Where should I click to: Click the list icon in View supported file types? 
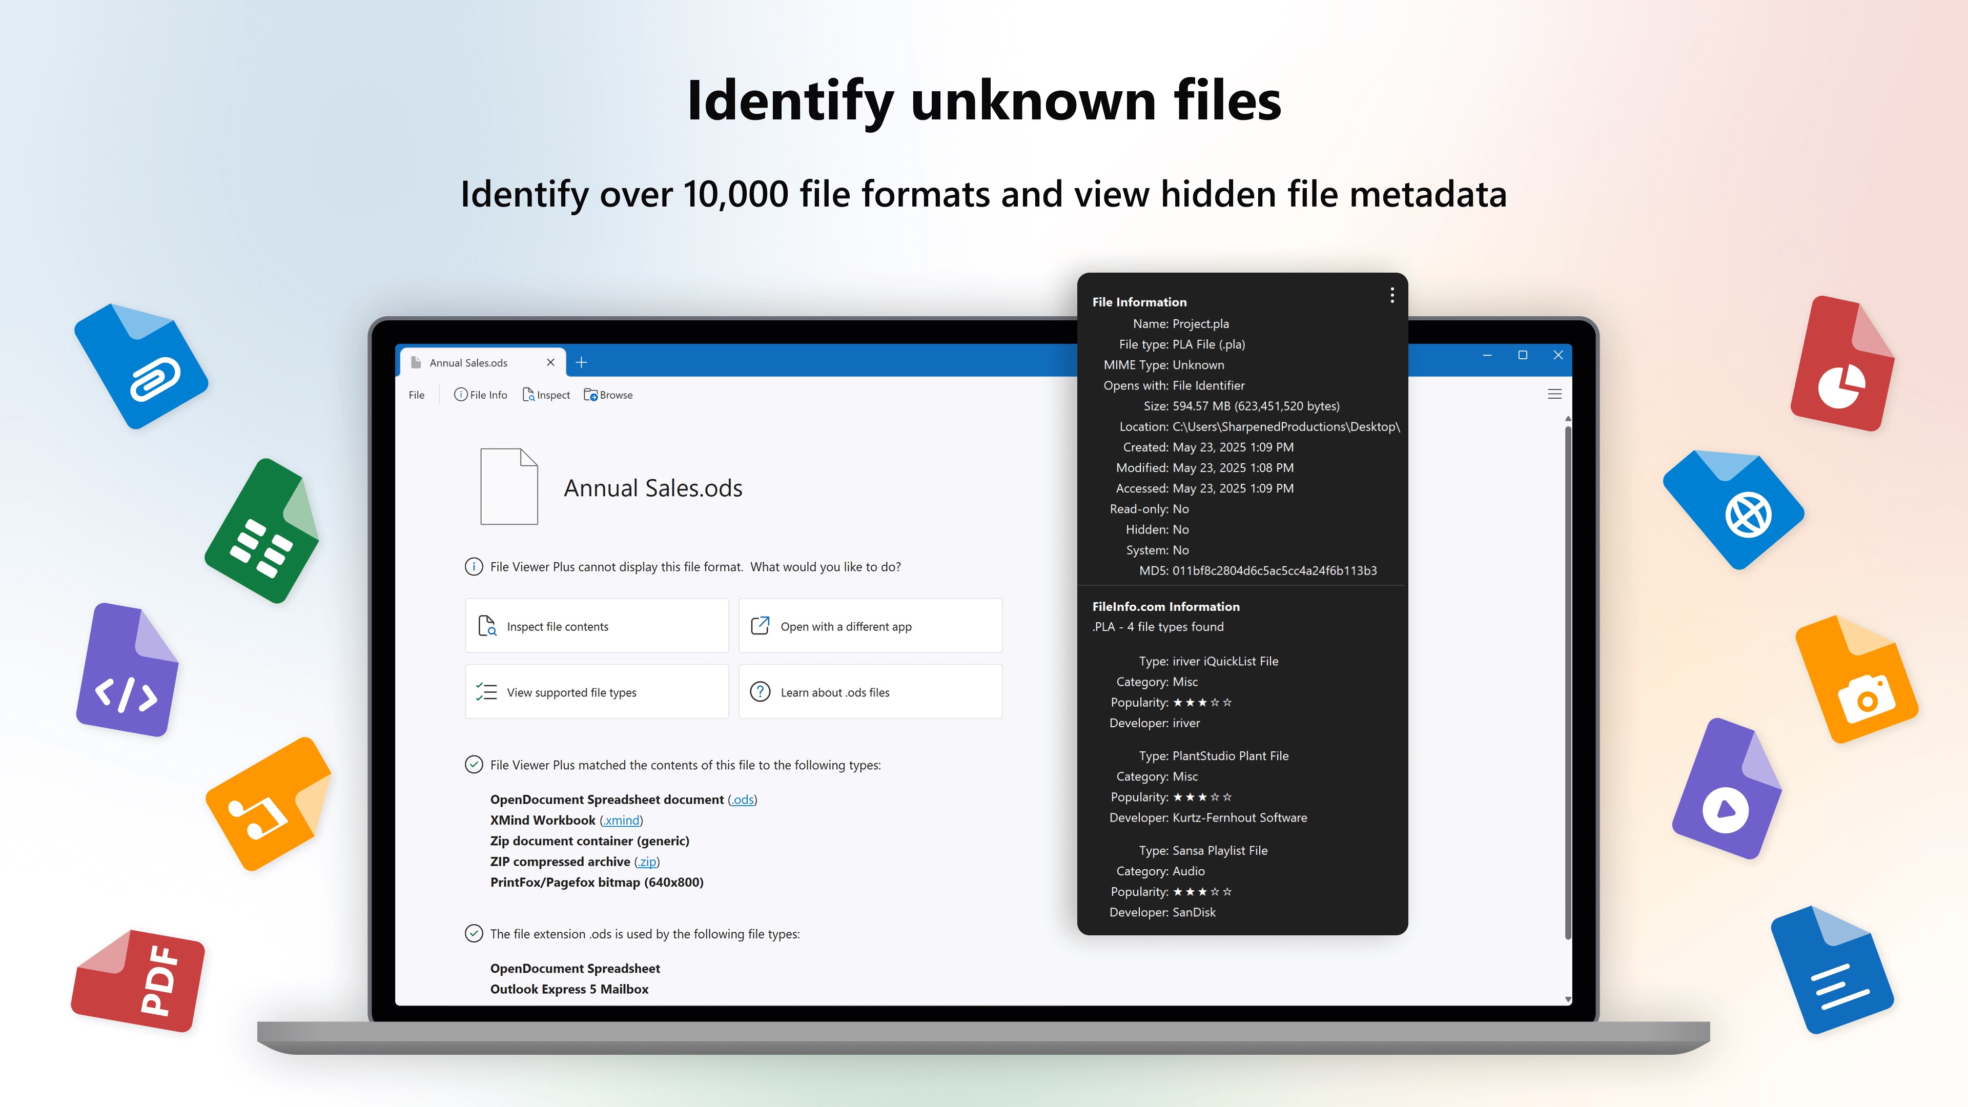(x=487, y=691)
